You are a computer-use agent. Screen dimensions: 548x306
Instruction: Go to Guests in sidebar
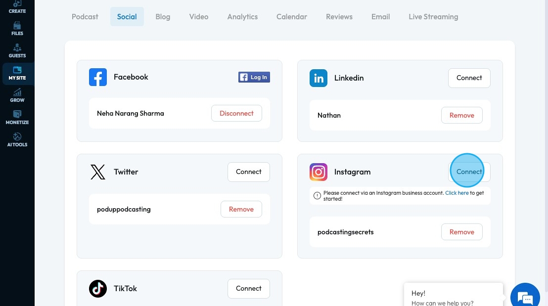pyautogui.click(x=17, y=51)
